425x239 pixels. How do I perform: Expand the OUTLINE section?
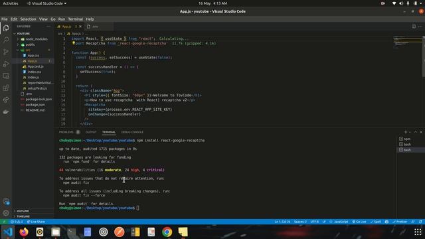[33, 210]
